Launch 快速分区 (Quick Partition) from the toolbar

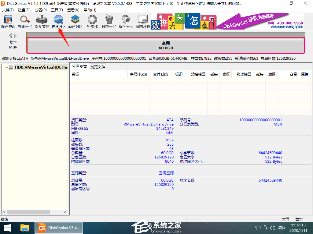(59, 21)
